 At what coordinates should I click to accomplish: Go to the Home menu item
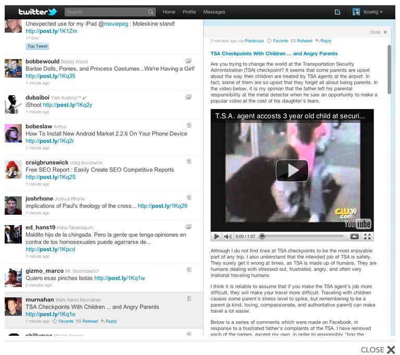click(x=169, y=12)
